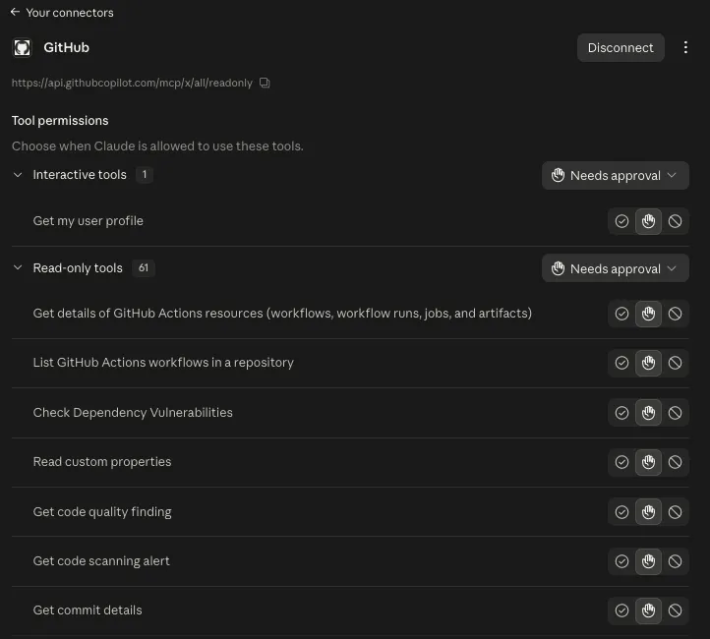Click the Check Dependency Vulnerabilities label

coord(133,412)
